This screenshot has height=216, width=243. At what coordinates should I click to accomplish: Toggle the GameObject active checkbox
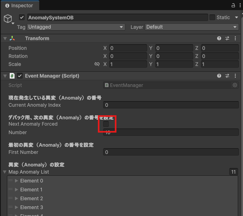(22, 18)
